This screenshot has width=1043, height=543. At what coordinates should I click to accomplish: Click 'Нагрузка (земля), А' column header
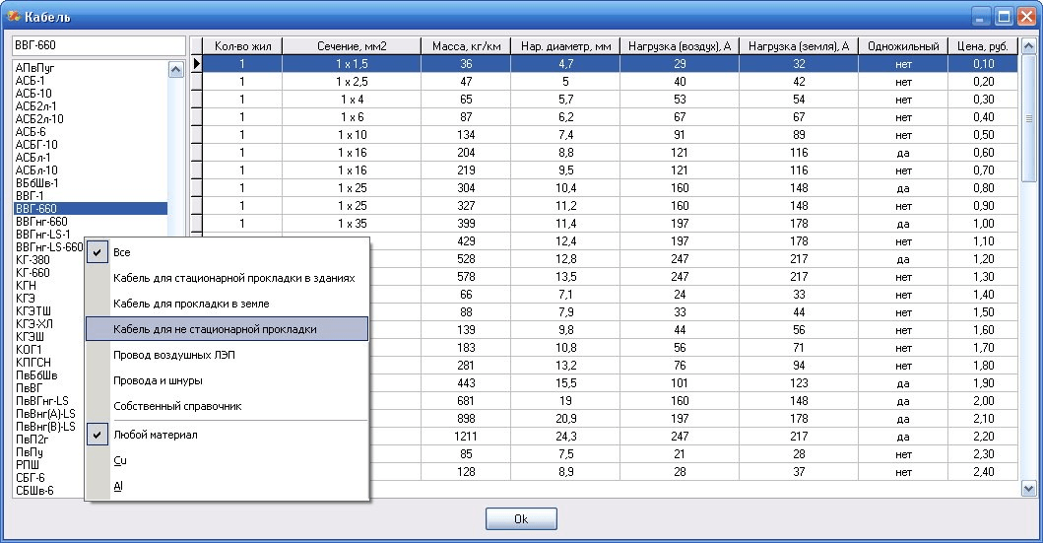pos(798,46)
